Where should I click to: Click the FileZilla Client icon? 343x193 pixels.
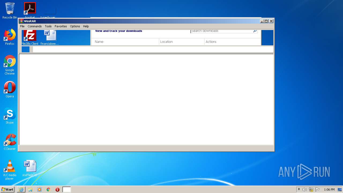point(30,38)
